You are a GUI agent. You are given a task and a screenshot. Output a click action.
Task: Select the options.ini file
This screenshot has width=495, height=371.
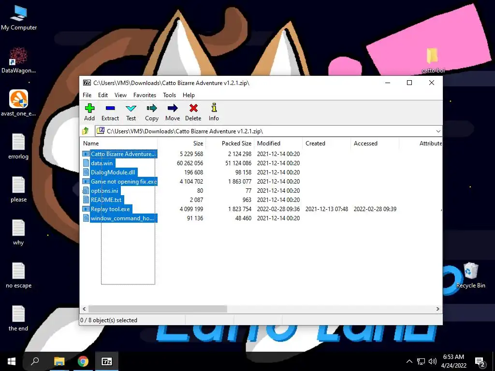coord(101,190)
